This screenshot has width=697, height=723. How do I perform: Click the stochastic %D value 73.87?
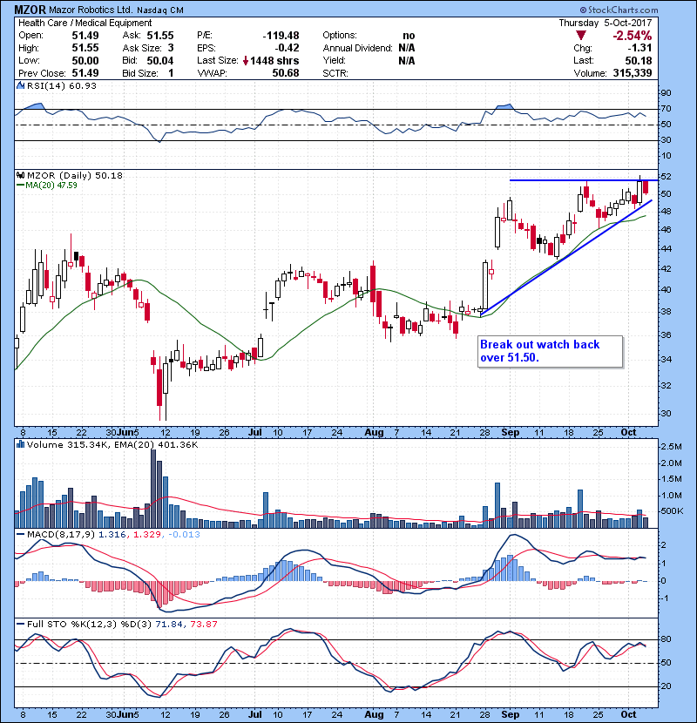[203, 624]
